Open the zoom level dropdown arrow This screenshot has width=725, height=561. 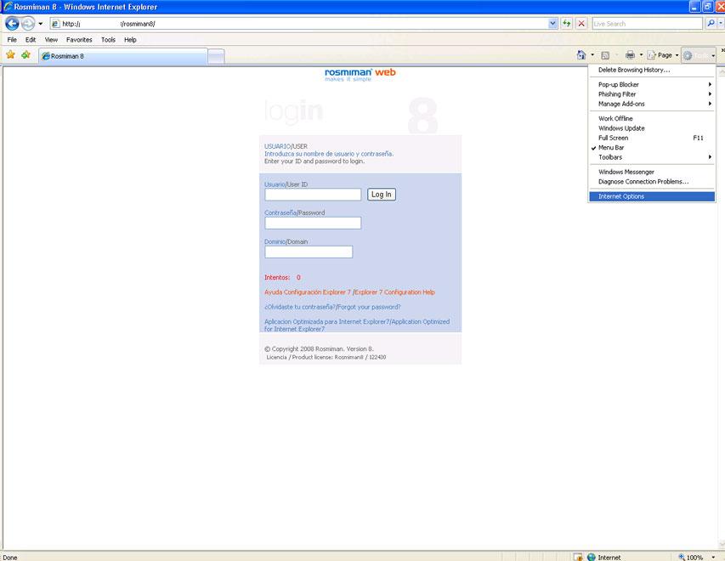(x=713, y=558)
